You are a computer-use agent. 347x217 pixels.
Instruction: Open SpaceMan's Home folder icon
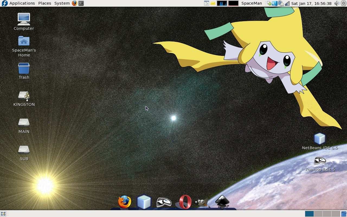pyautogui.click(x=24, y=46)
